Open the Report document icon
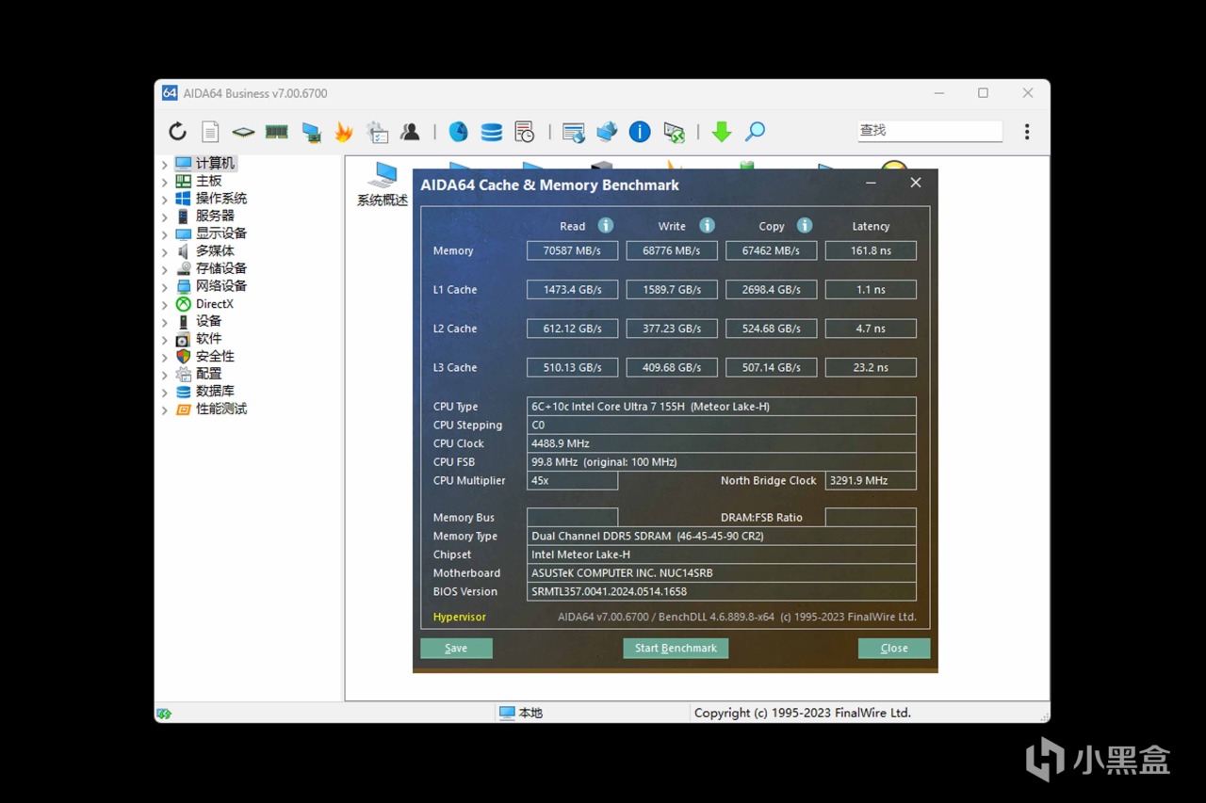The width and height of the screenshot is (1206, 803). (x=210, y=132)
